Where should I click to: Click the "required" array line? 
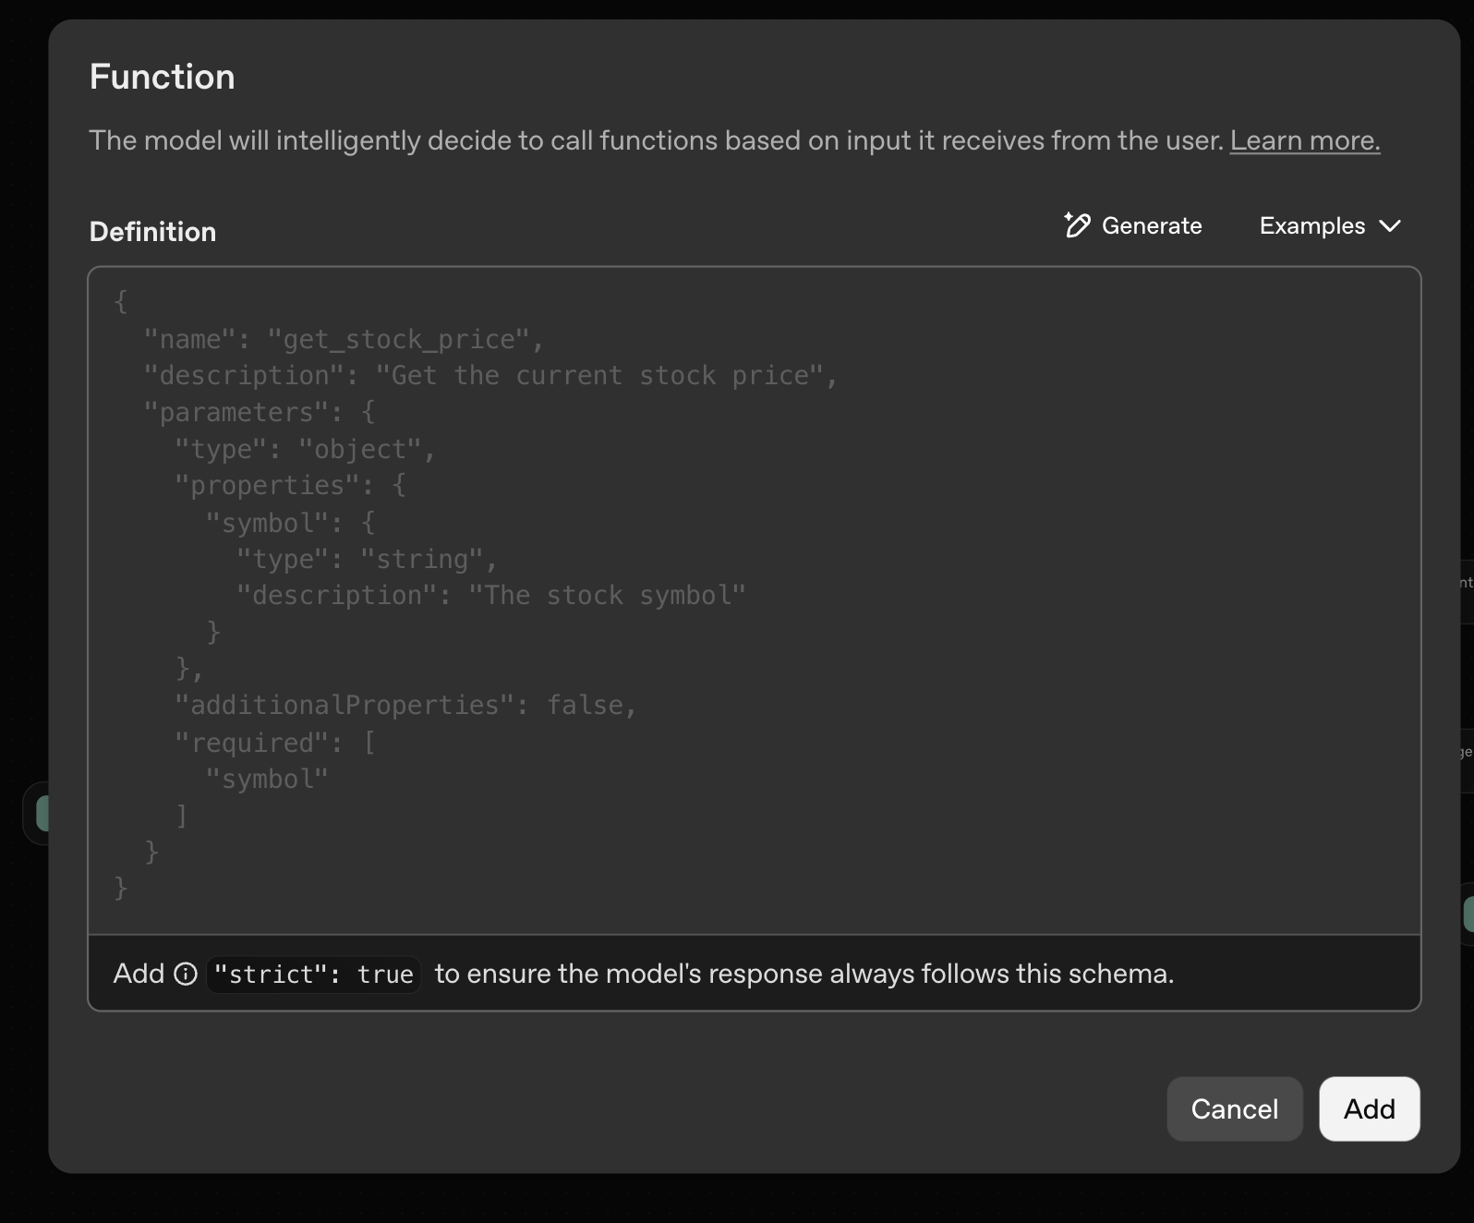pyautogui.click(x=275, y=743)
